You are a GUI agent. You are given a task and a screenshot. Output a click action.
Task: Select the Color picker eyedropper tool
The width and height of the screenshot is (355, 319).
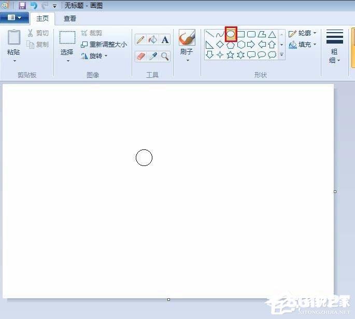click(153, 56)
